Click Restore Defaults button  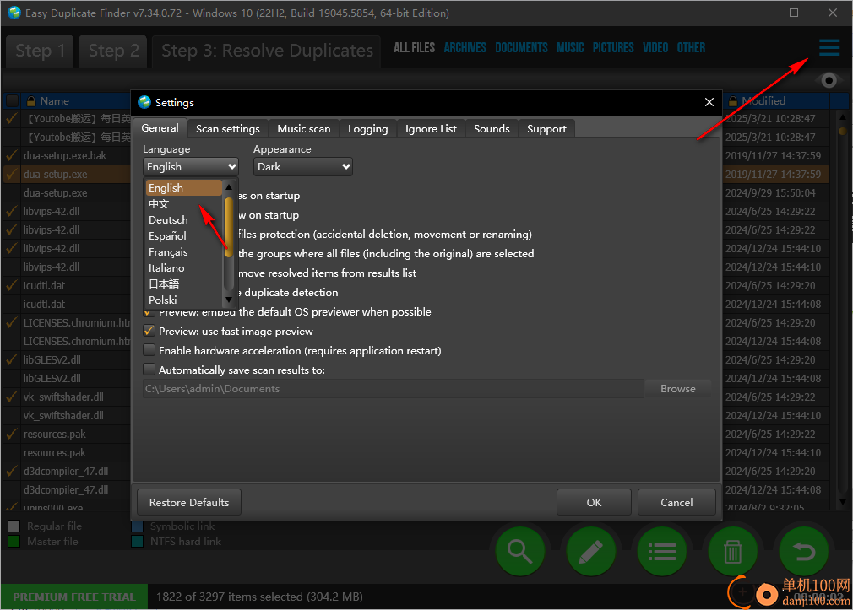pyautogui.click(x=189, y=502)
